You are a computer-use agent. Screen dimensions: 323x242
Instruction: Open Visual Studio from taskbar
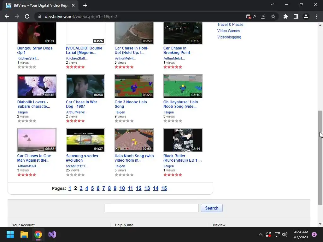click(x=52, y=234)
